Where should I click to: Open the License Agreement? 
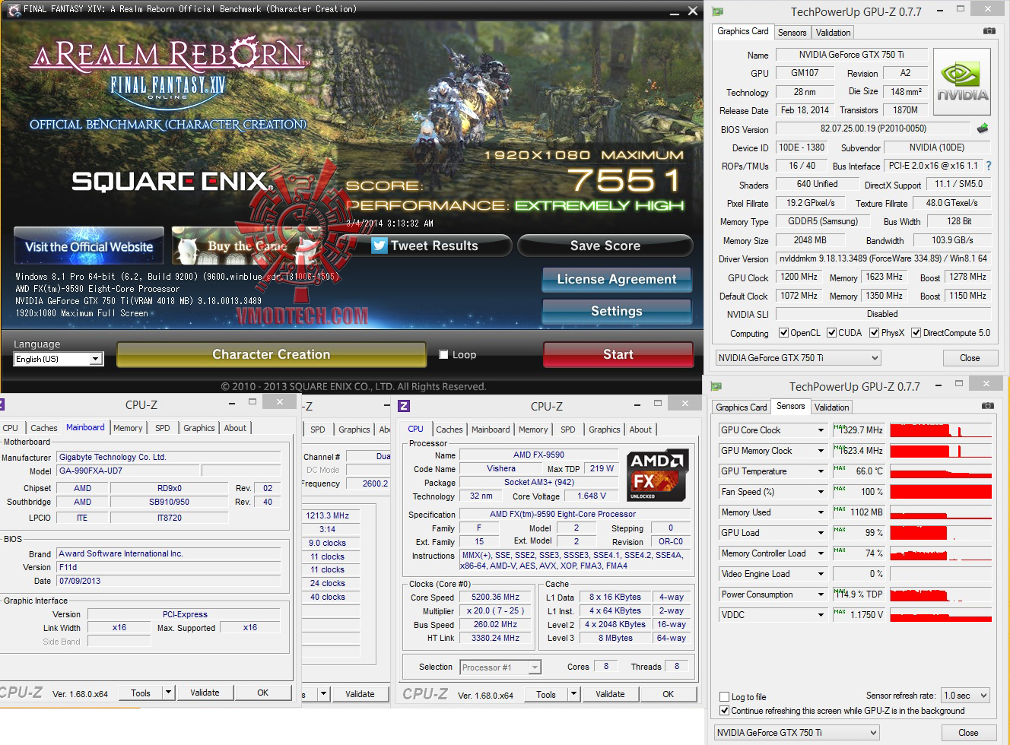616,279
